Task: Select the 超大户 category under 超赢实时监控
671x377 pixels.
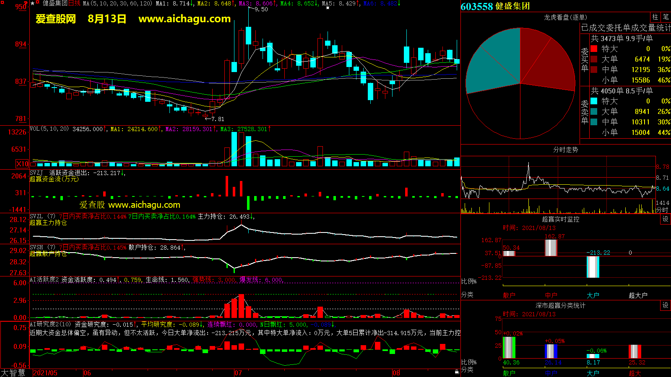Action: click(638, 295)
